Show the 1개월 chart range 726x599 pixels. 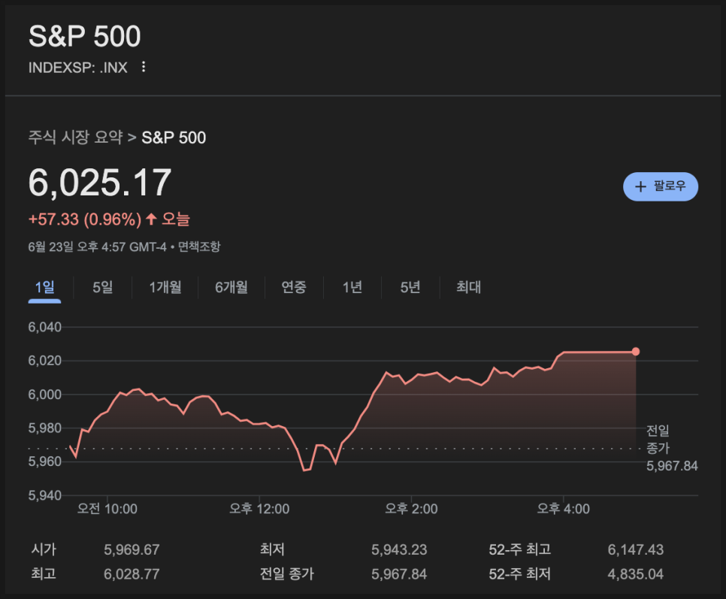click(x=165, y=287)
